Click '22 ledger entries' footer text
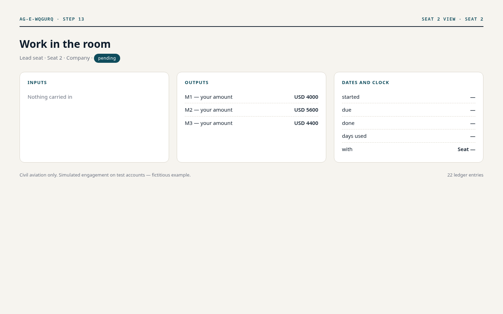This screenshot has width=503, height=314. coord(465,175)
